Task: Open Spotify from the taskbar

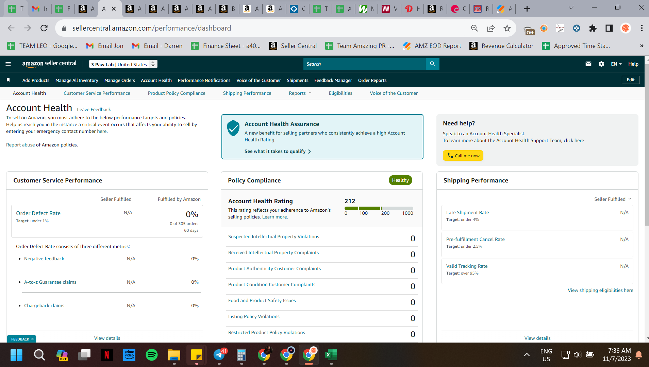Action: (151, 355)
